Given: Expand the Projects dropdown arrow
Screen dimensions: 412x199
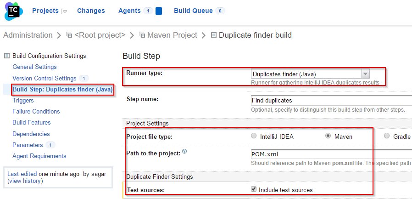Looking at the screenshot, I should 64,11.
